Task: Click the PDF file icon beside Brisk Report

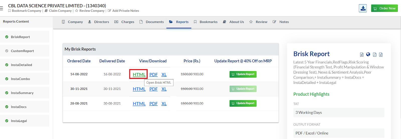Action: (x=375, y=55)
